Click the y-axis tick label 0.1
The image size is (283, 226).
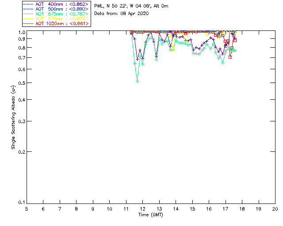pos(21,203)
